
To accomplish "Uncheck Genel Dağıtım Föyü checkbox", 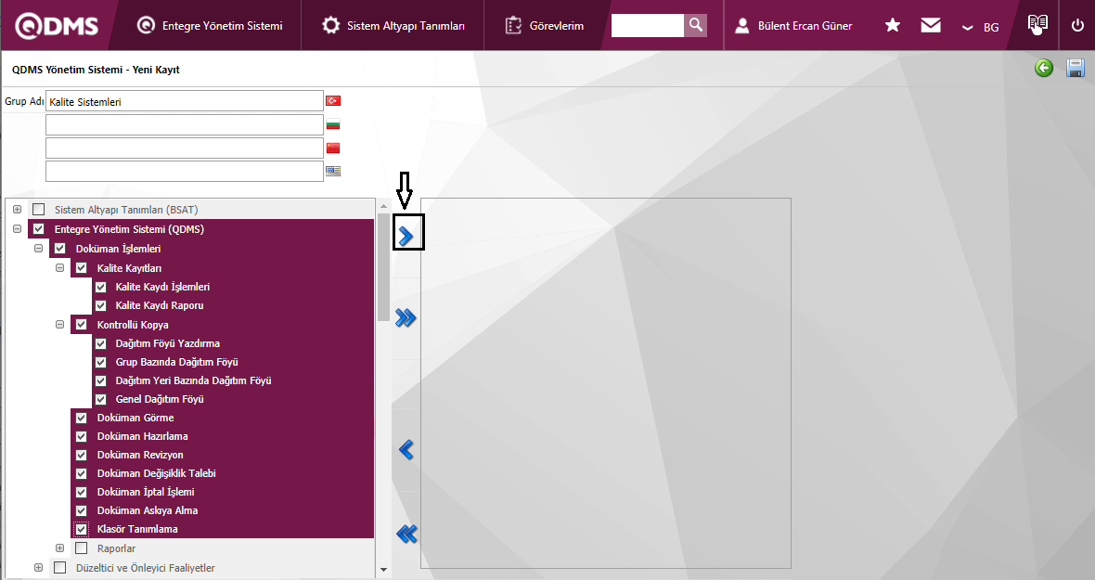I will (x=100, y=399).
